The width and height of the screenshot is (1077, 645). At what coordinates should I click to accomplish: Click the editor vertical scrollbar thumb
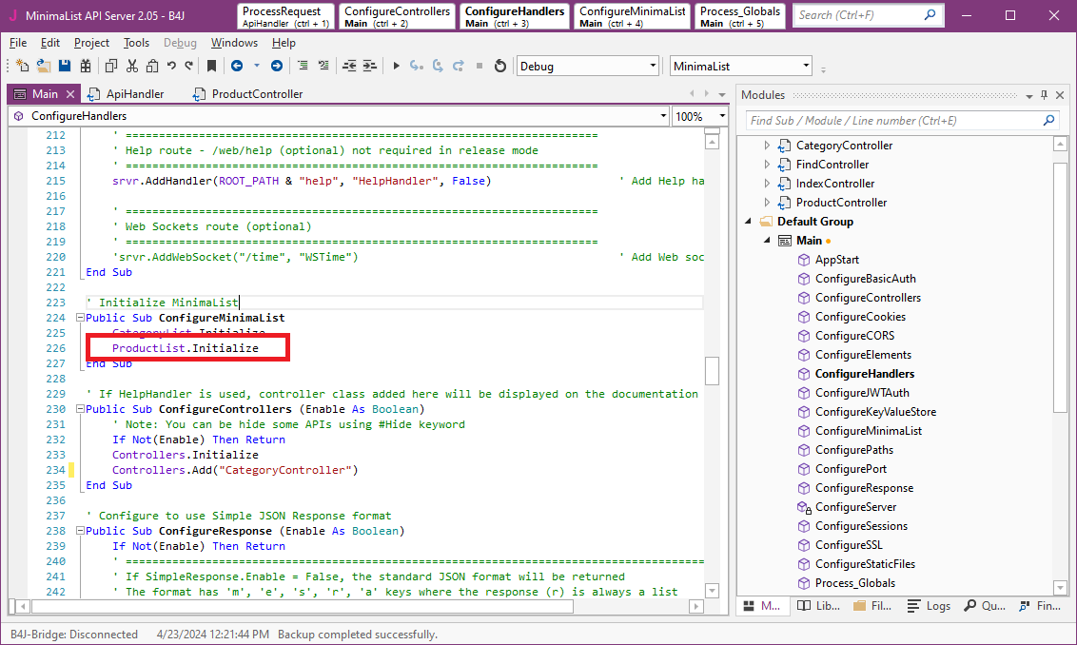[x=712, y=370]
